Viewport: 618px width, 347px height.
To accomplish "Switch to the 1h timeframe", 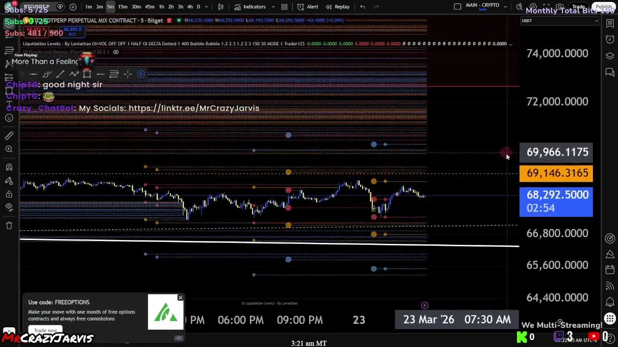I will click(161, 7).
